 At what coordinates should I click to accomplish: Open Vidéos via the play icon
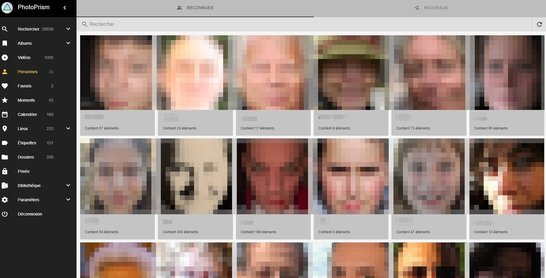coord(5,57)
